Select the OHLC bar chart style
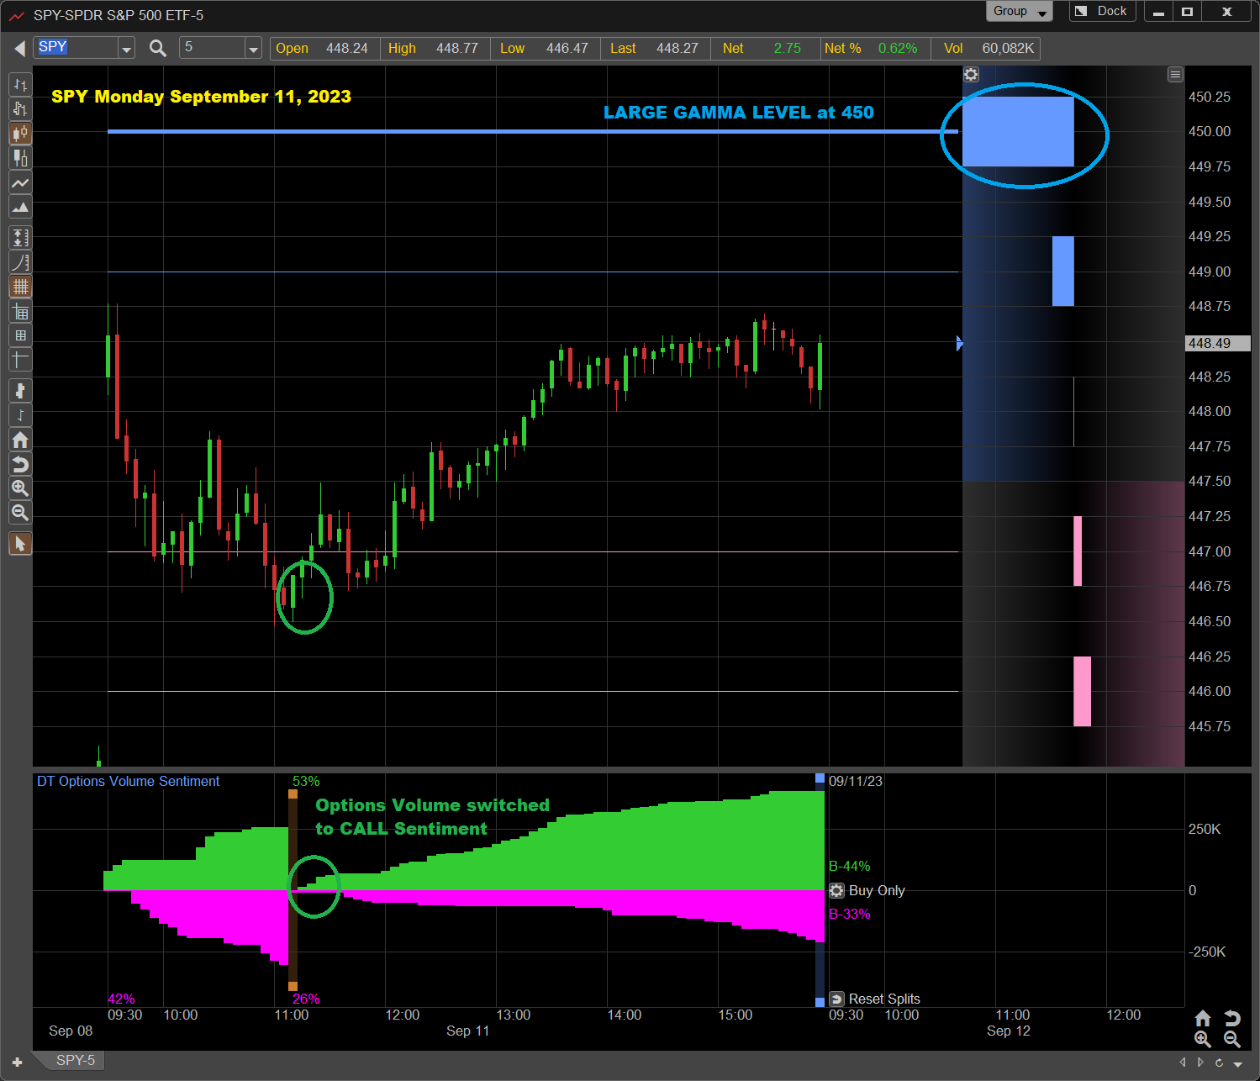The image size is (1260, 1081). (x=20, y=84)
